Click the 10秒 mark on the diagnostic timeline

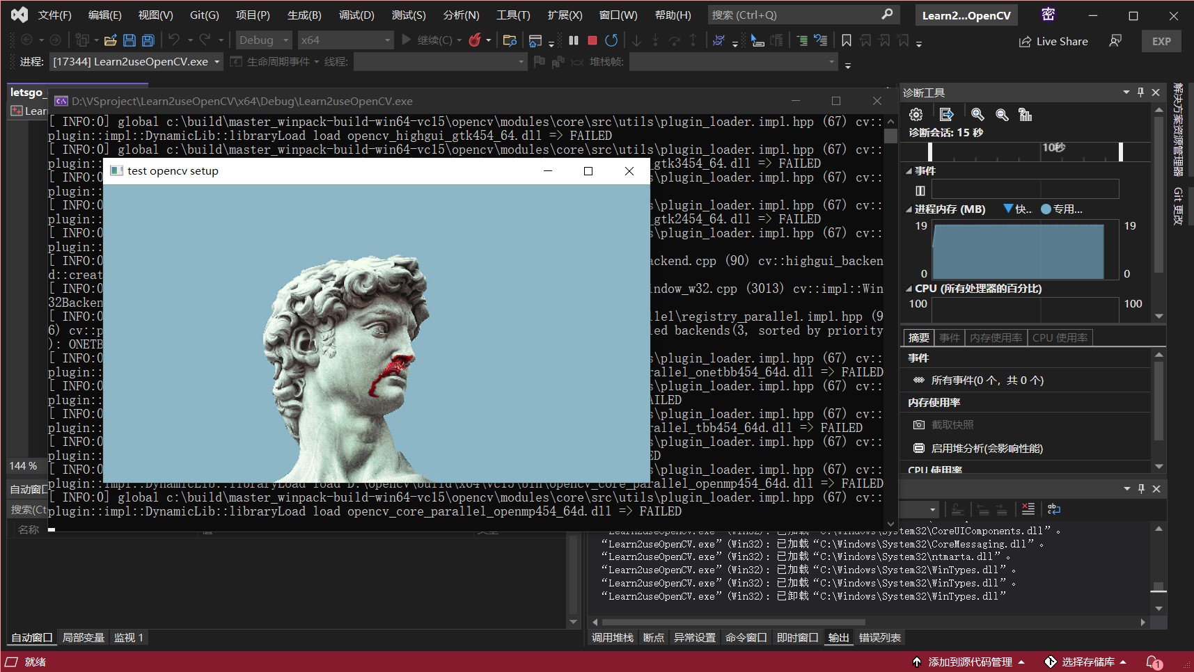(x=1052, y=147)
